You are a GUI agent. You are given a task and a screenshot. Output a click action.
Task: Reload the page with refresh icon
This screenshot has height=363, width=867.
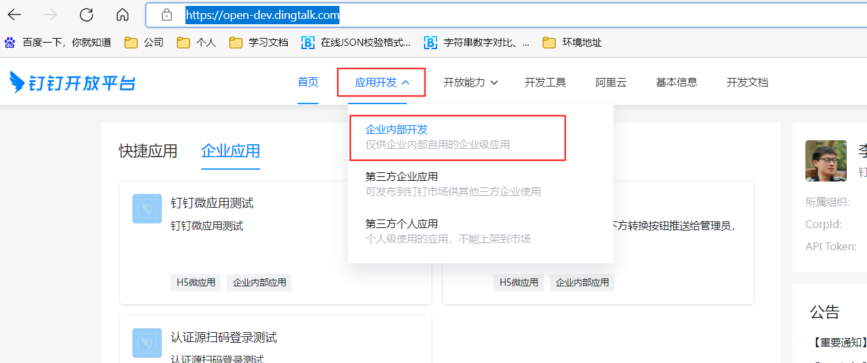[86, 14]
